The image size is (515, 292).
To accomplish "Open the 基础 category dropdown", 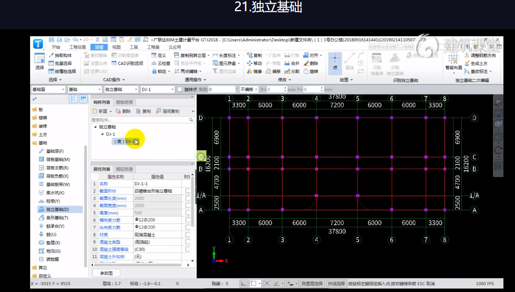I will click(84, 89).
